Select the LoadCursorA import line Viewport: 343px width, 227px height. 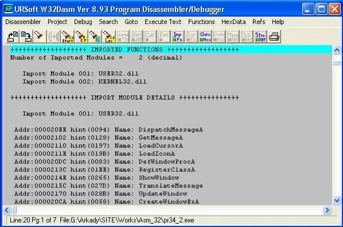pyautogui.click(x=99, y=146)
